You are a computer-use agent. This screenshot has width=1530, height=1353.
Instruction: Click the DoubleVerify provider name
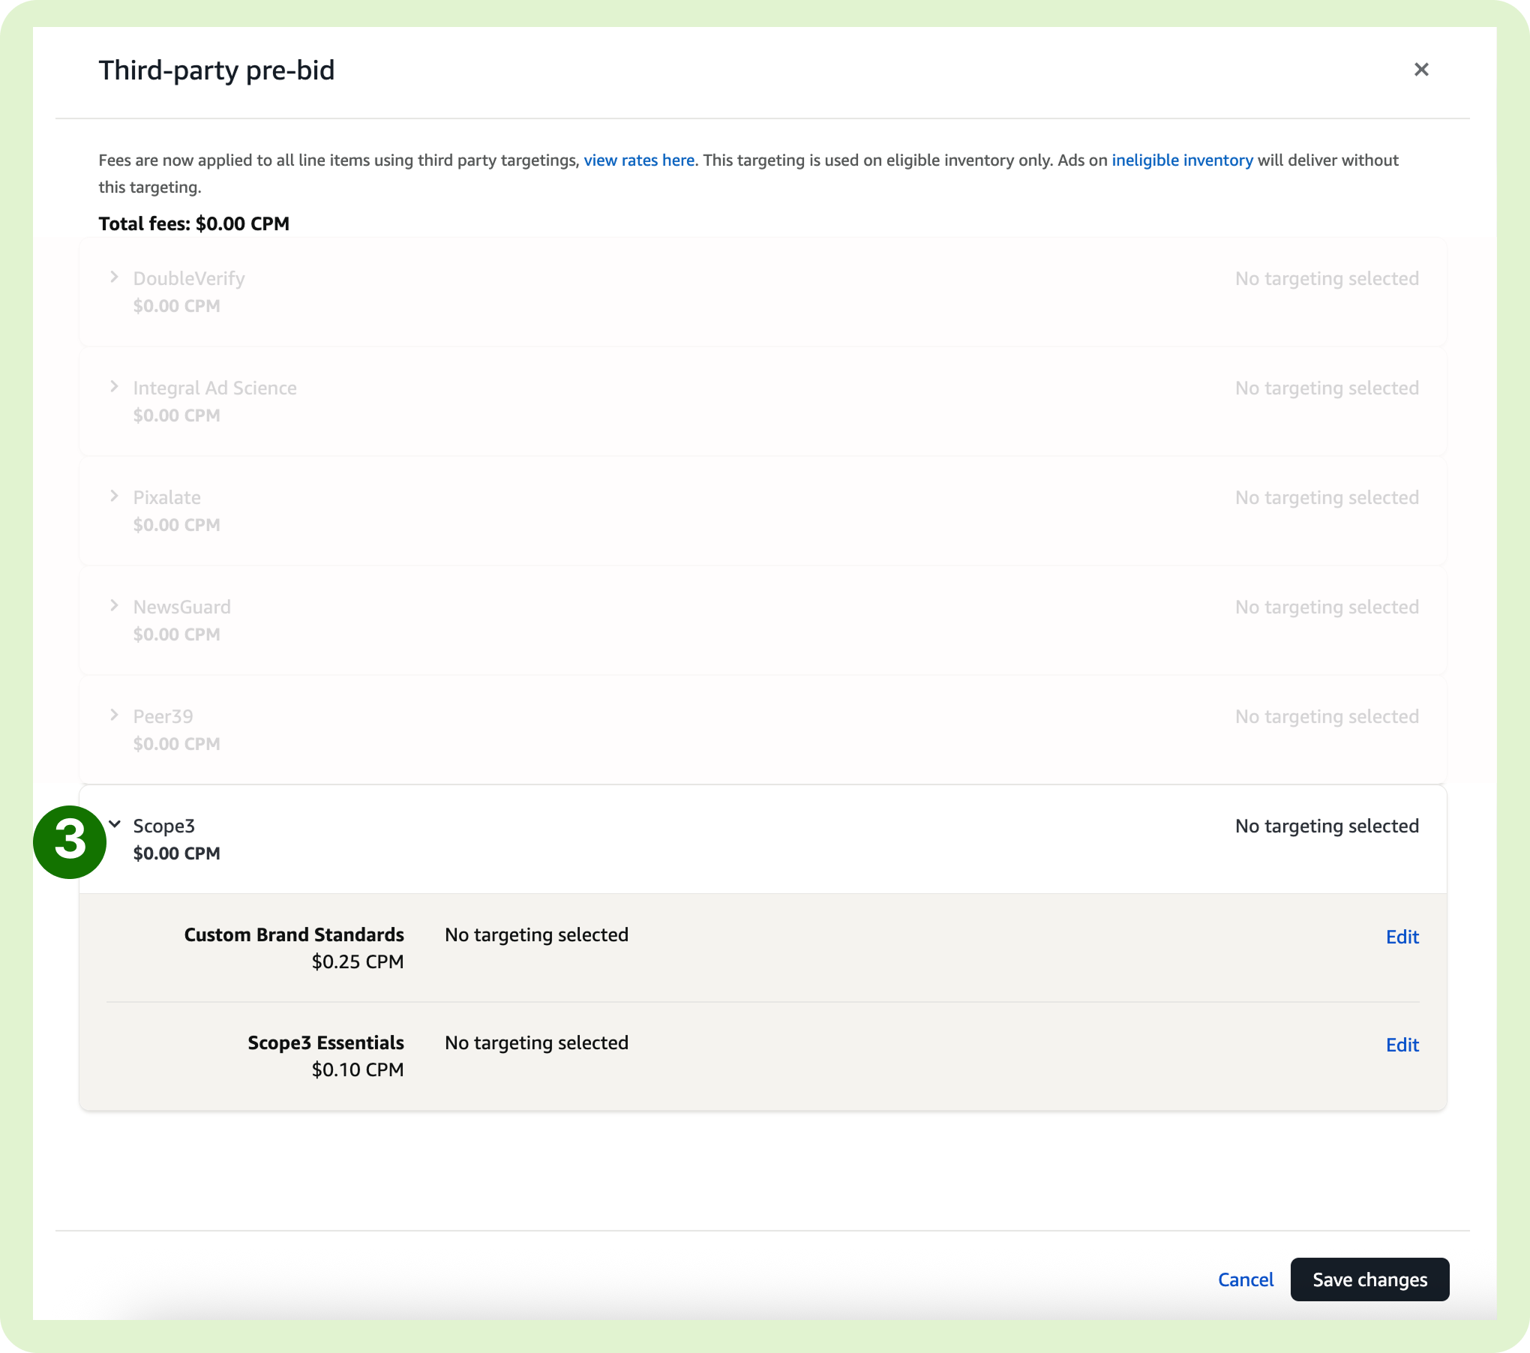[189, 279]
